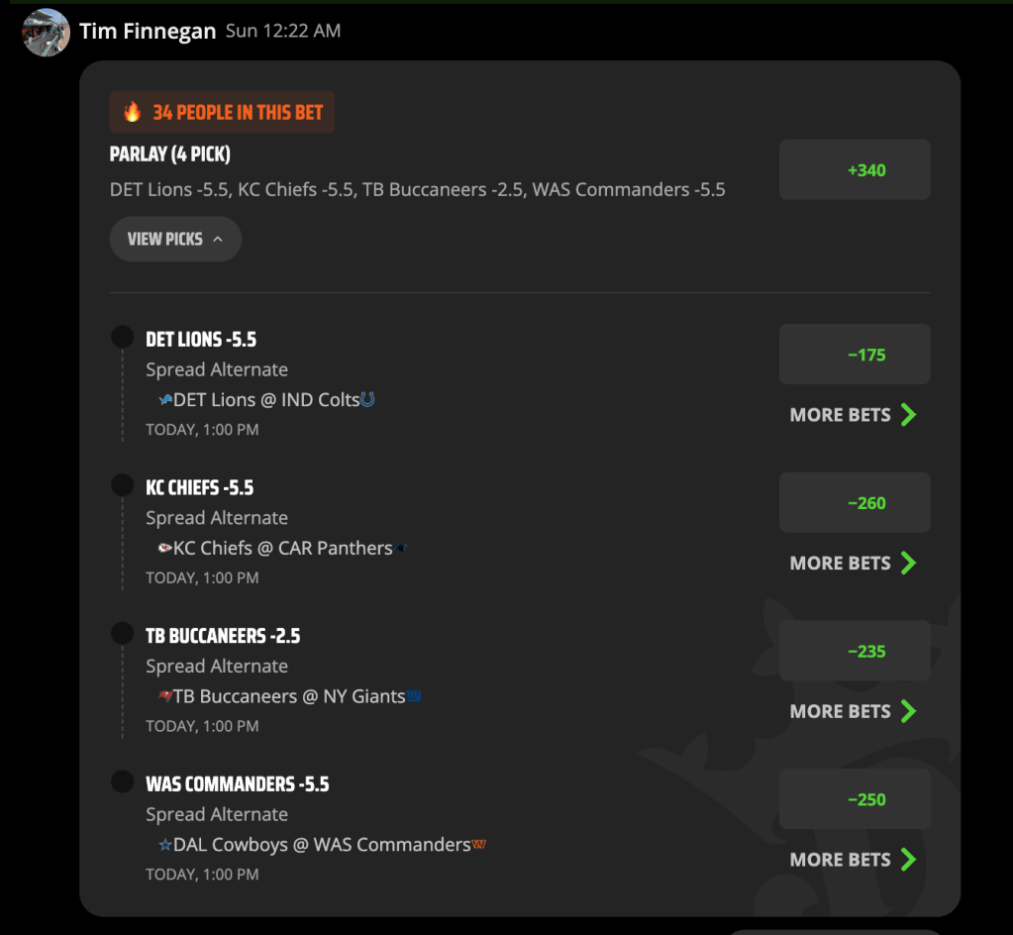The height and width of the screenshot is (935, 1013).
Task: Click the Carolina Panthers logo
Action: (401, 548)
